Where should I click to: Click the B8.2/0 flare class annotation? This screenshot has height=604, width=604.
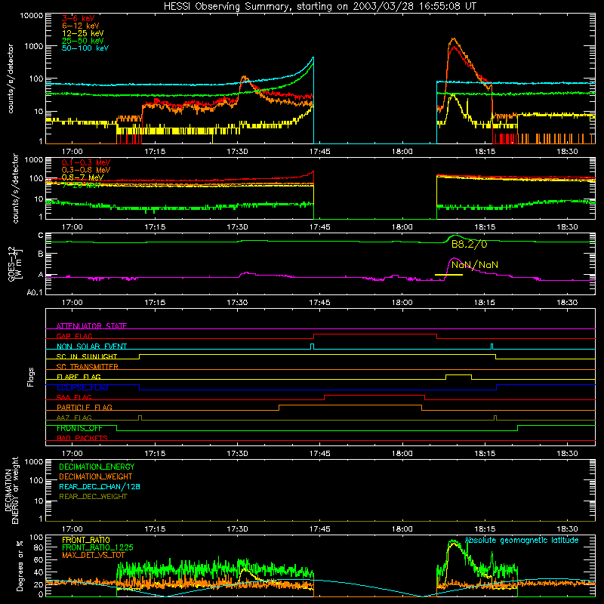pyautogui.click(x=469, y=244)
